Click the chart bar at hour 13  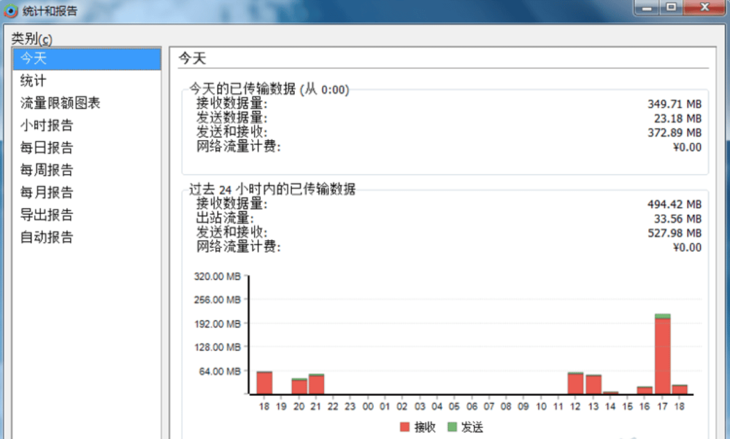[x=593, y=384]
